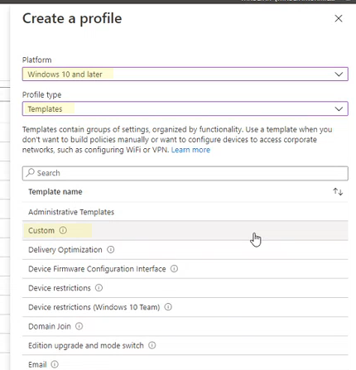Open the Learn more link
356x370 pixels.
click(190, 150)
